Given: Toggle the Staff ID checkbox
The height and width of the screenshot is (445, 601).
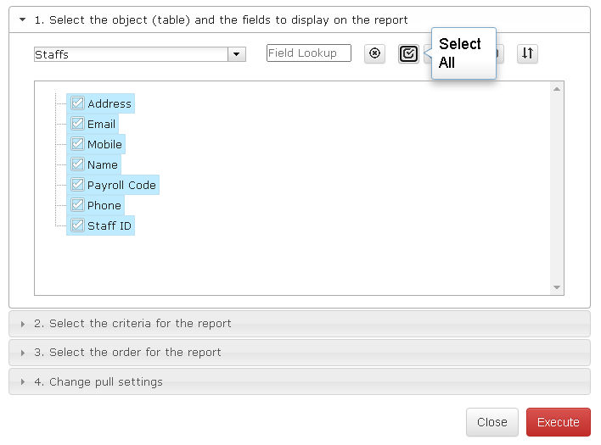Looking at the screenshot, I should 77,225.
